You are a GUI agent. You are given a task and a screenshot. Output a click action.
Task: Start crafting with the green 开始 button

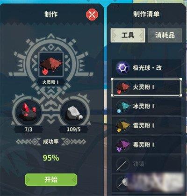point(51,180)
